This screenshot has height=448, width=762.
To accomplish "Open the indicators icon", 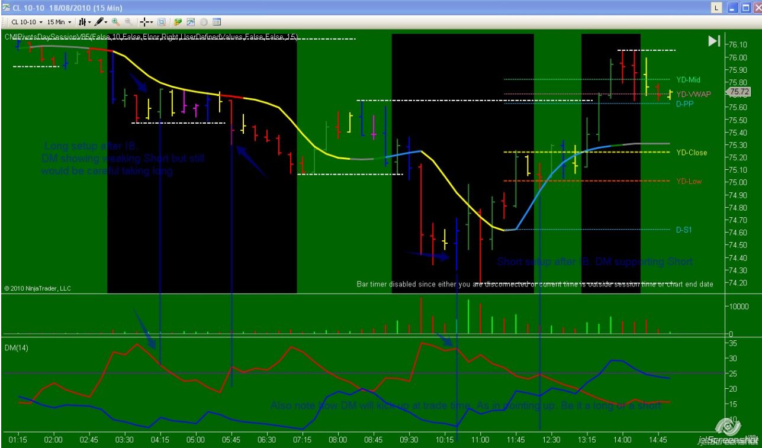I will click(x=191, y=22).
